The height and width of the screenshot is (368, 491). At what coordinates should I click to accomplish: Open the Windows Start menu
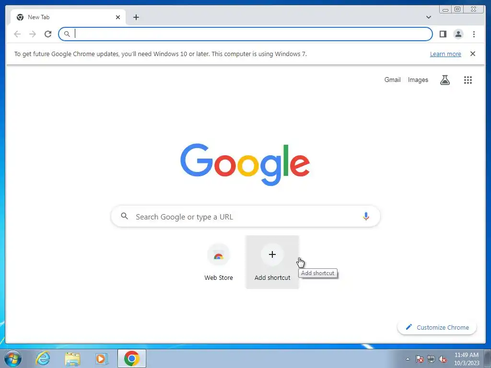13,358
